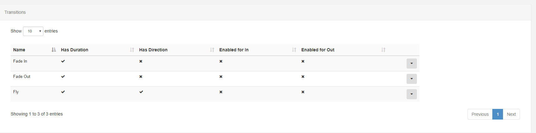536x133 pixels.
Task: Go to Previous page
Action: pyautogui.click(x=480, y=114)
